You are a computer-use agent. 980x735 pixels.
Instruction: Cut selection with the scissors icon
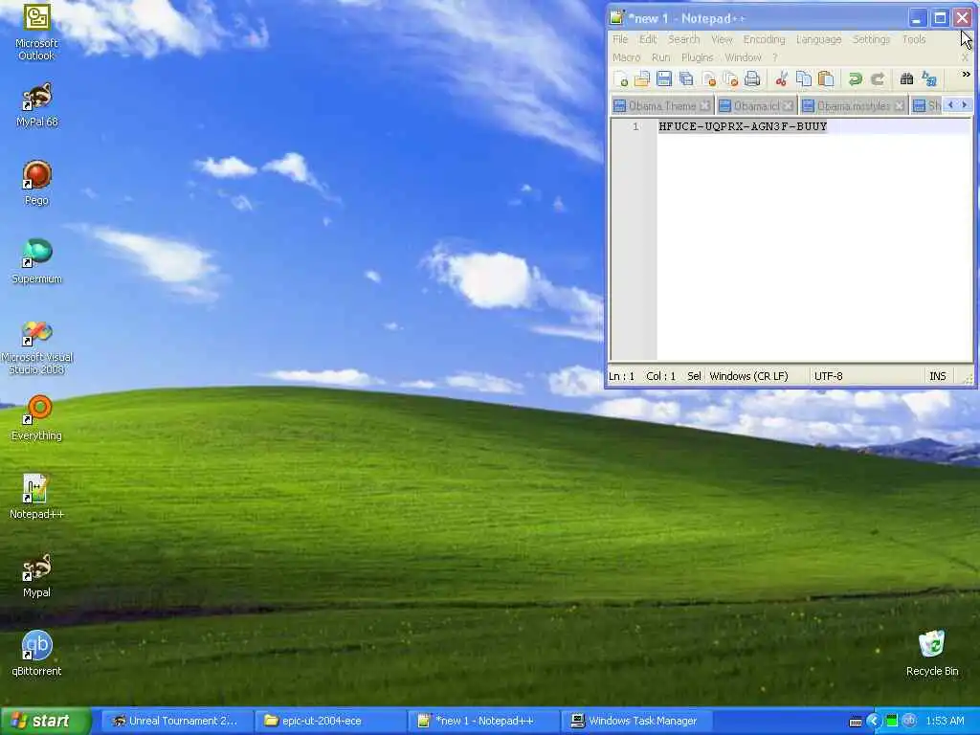pos(781,78)
